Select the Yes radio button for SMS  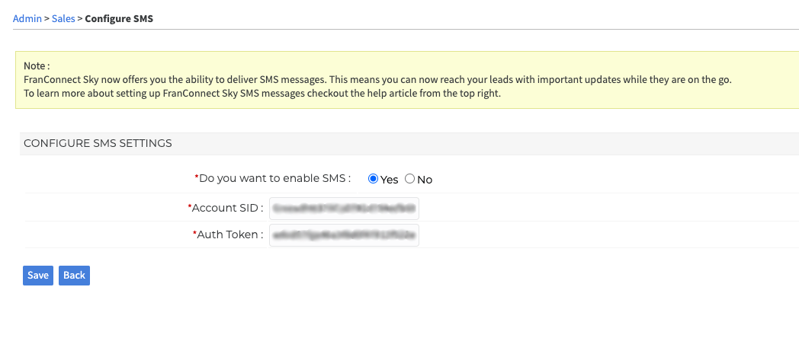point(373,179)
